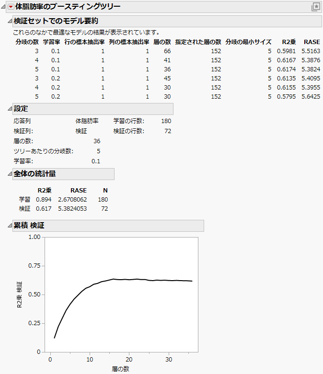Collapse the 検証セットでのモデル要約 section

[10, 21]
